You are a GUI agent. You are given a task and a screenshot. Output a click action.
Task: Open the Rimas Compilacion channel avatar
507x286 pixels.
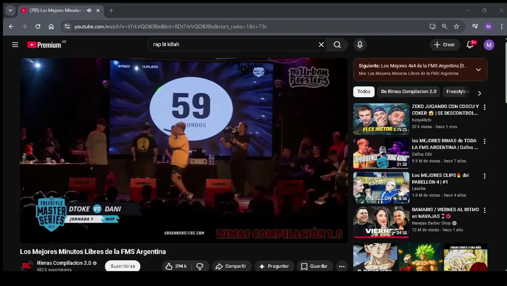click(27, 266)
